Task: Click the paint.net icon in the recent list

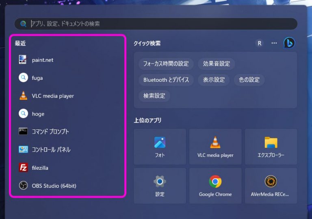Action: [23, 59]
